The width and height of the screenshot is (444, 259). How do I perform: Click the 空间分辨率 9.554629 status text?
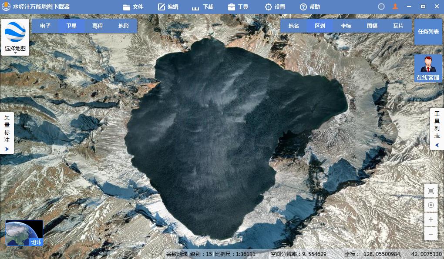(x=299, y=254)
